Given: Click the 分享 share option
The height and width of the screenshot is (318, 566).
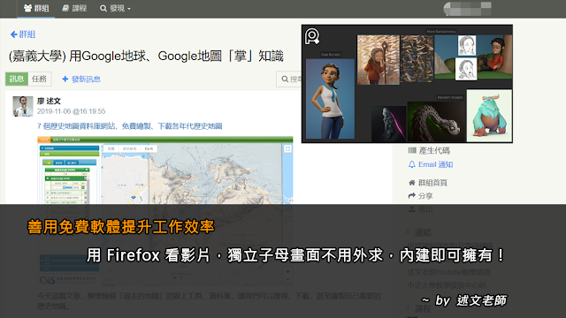Looking at the screenshot, I should pyautogui.click(x=421, y=196).
